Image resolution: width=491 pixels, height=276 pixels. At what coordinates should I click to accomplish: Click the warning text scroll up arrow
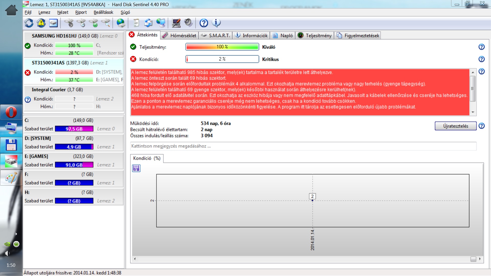coord(473,72)
